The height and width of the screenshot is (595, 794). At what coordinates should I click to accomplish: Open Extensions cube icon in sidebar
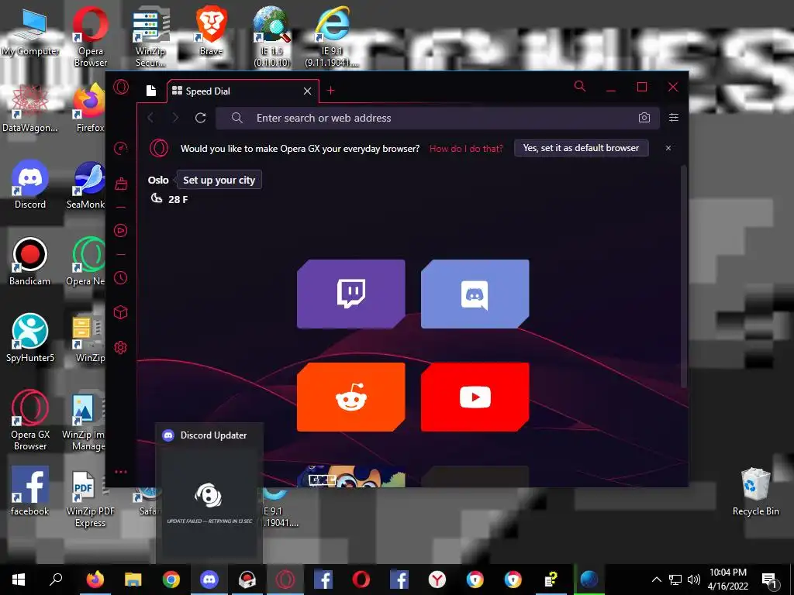pyautogui.click(x=120, y=313)
